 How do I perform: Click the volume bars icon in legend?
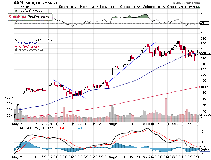click(x=16, y=50)
